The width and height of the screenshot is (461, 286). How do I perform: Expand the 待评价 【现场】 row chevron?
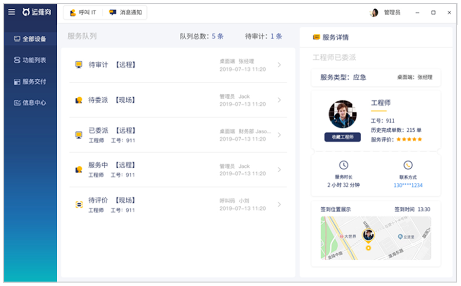(x=279, y=204)
